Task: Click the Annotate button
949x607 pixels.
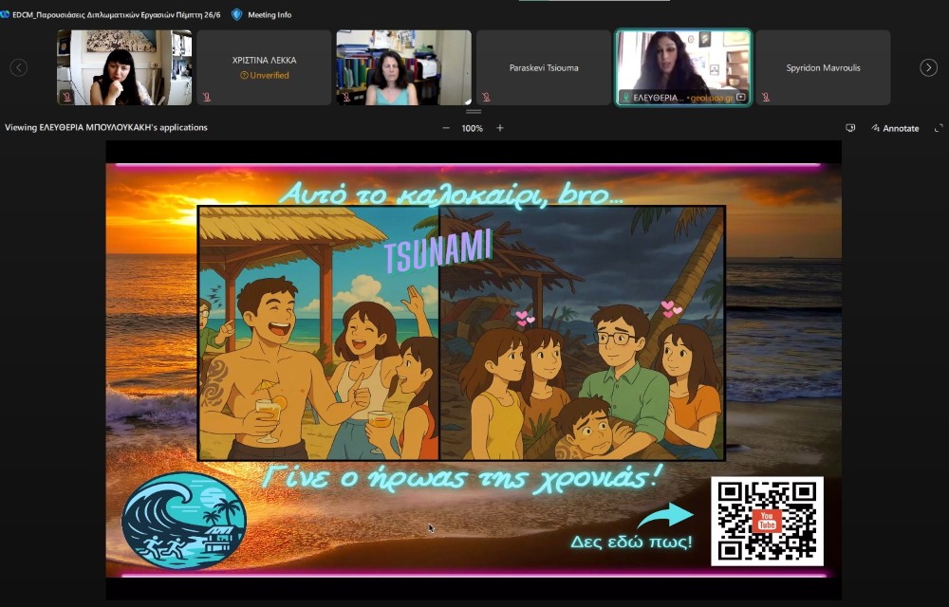Action: tap(894, 128)
